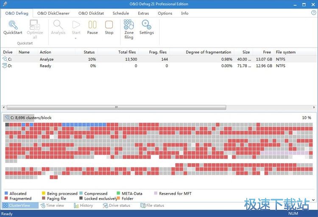
Task: Click the D: SSD drive icon
Action: pos(5,66)
